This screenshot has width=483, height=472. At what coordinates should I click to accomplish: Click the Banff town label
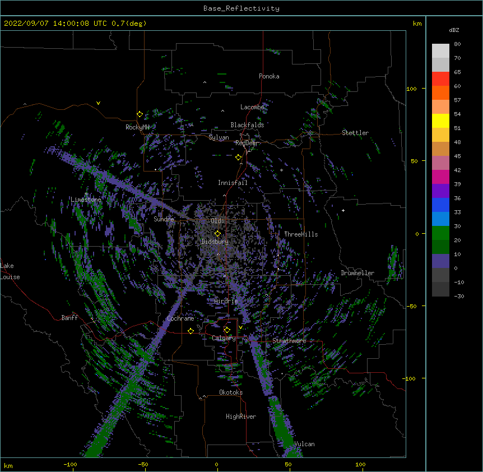[x=69, y=318]
